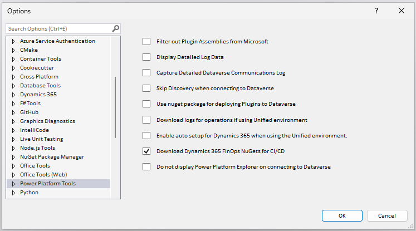Select the Live Unit Testing category
The height and width of the screenshot is (231, 416).
(42, 139)
